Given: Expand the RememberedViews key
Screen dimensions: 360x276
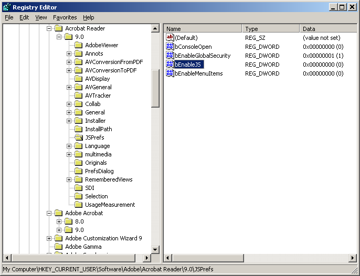Looking at the screenshot, I should (x=69, y=179).
